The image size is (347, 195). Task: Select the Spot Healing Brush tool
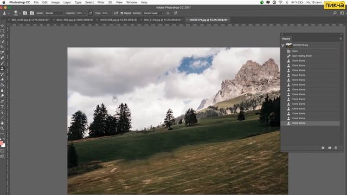tap(2, 58)
